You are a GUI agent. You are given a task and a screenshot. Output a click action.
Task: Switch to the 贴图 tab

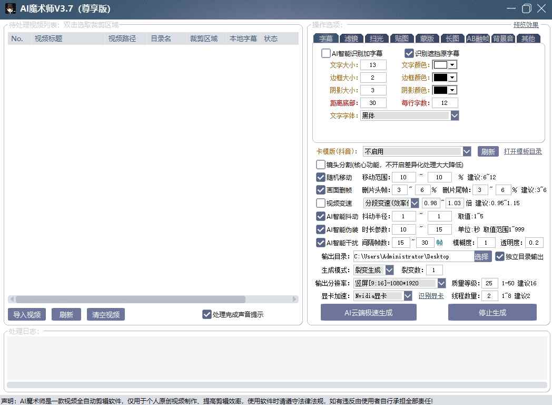click(x=401, y=38)
